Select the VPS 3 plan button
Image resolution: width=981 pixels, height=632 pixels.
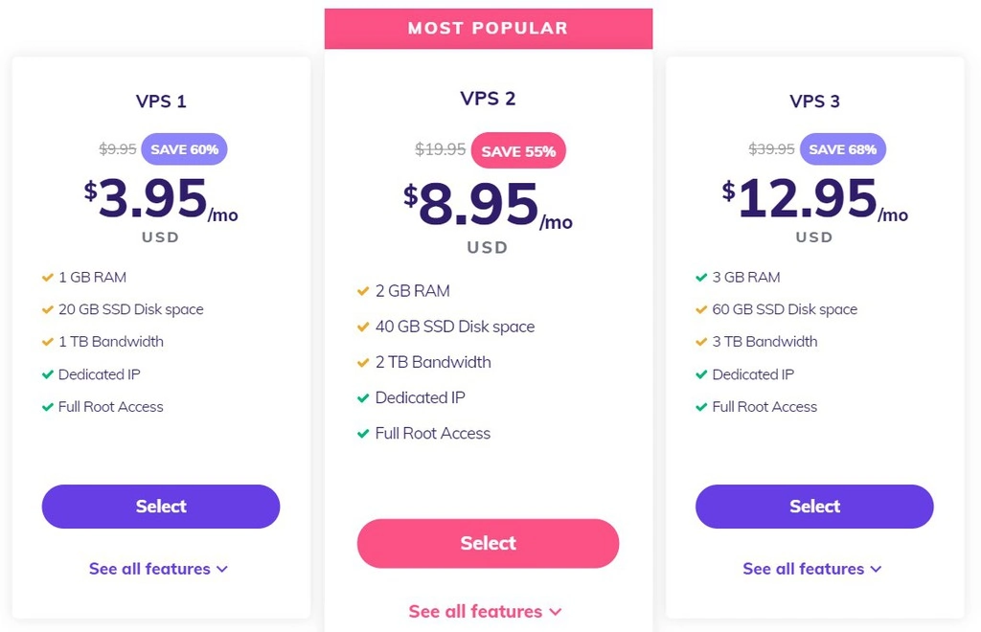point(814,507)
